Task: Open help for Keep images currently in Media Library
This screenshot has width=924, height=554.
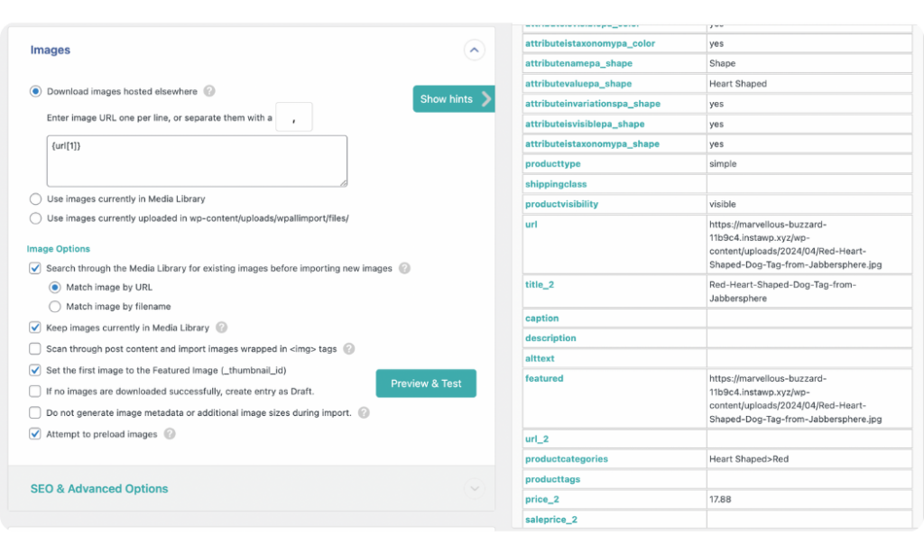Action: [x=221, y=328]
